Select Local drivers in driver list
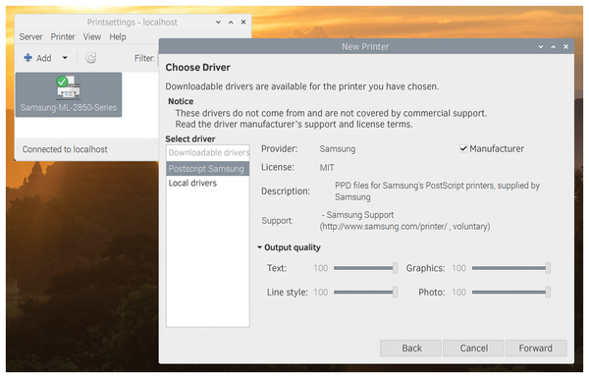The image size is (589, 378). [208, 183]
